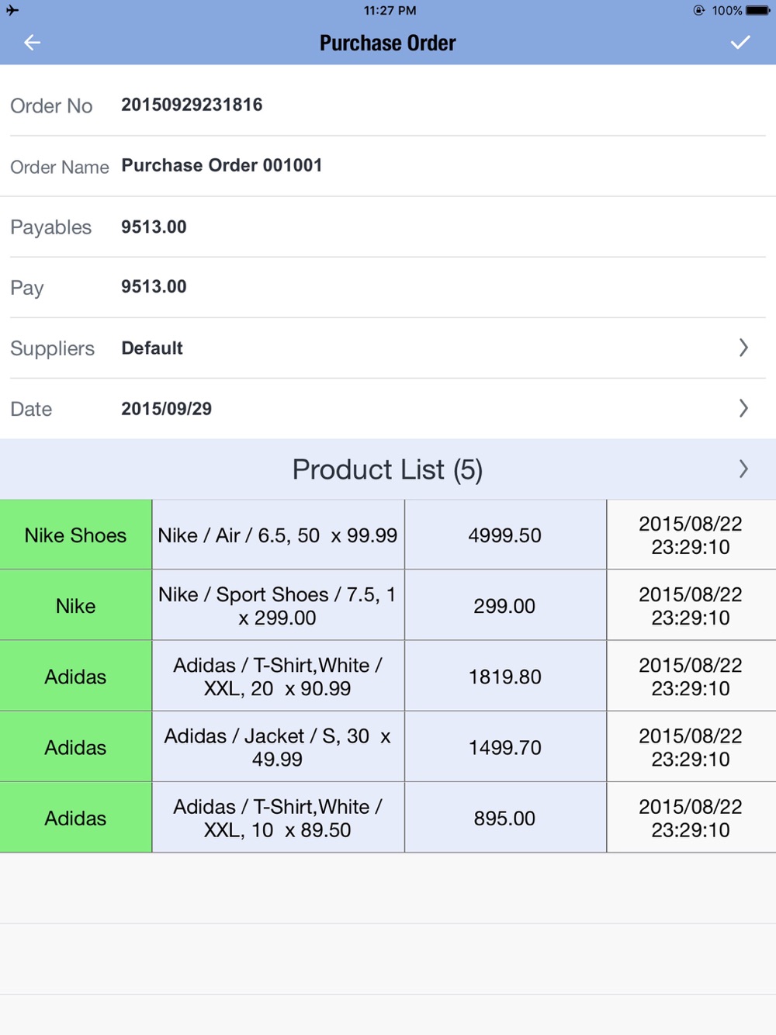Open the Suppliers selection chevron
Screen dimensions: 776x1035
[743, 348]
